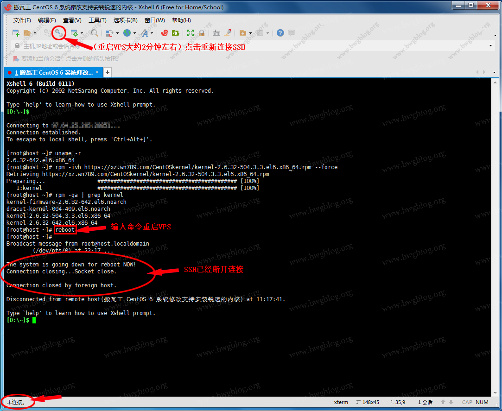Image resolution: width=502 pixels, height=411 pixels.
Task: Open the address bar history dropdown
Action: coord(490,46)
